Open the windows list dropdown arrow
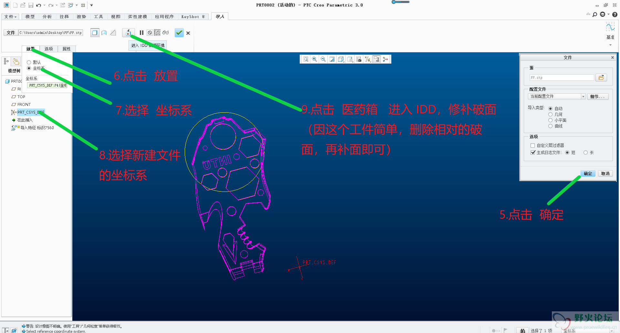 [77, 5]
